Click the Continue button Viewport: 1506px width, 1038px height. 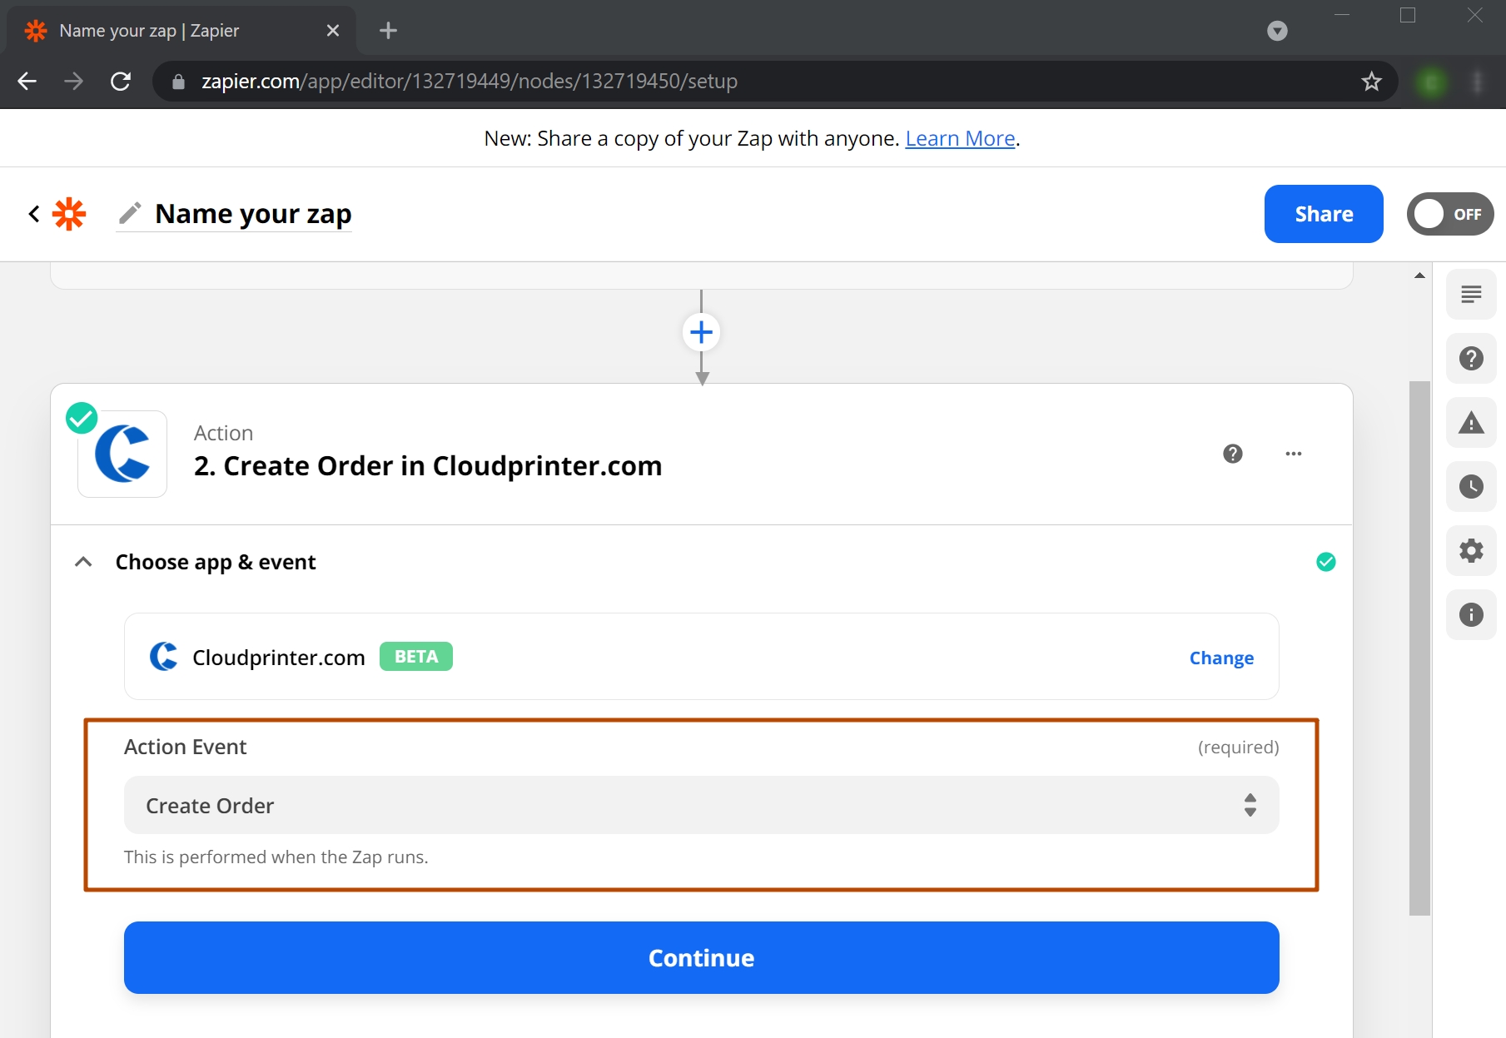[x=701, y=957]
